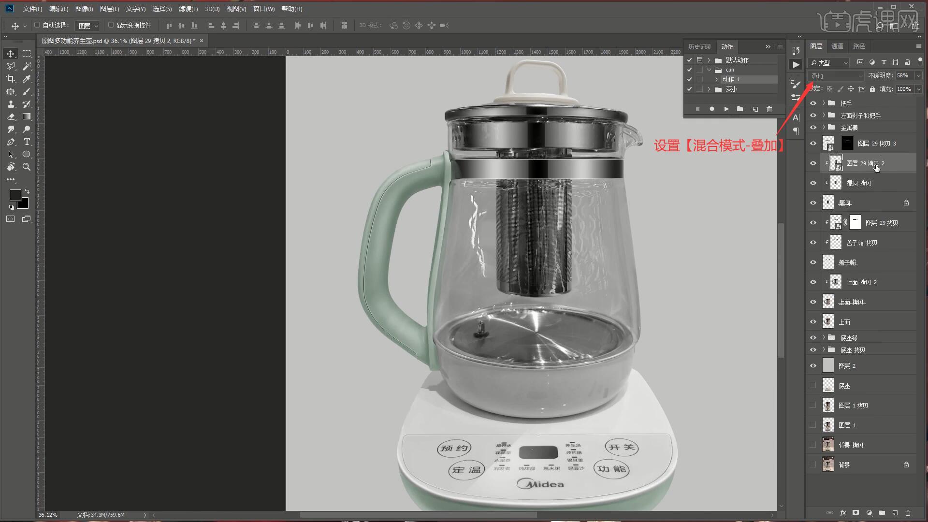
Task: Open the 滤镜(T) menu
Action: point(188,9)
